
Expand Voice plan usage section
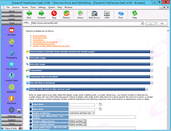[x=152, y=58]
